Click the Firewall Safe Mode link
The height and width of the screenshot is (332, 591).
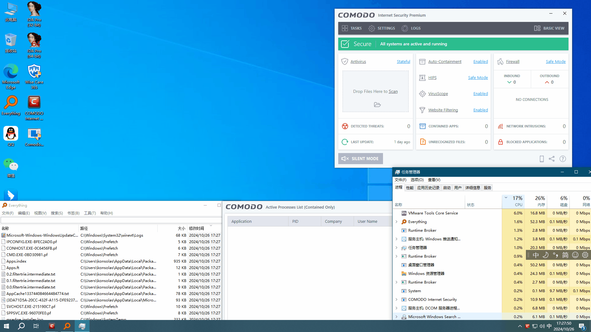[x=556, y=62]
